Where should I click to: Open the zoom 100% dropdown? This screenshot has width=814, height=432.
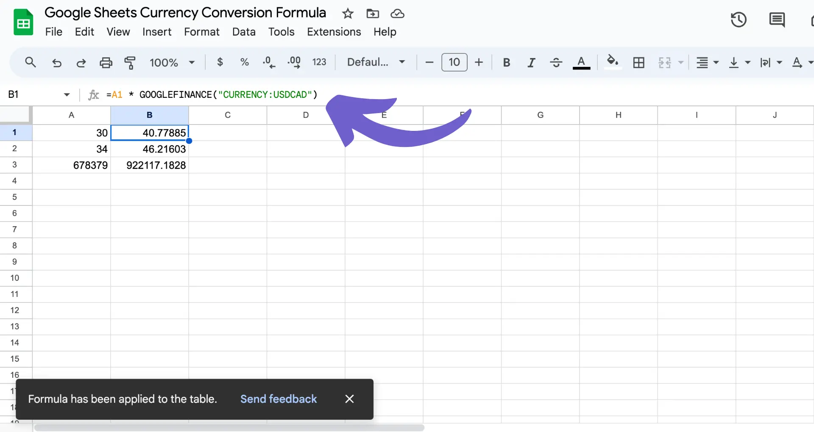[172, 63]
